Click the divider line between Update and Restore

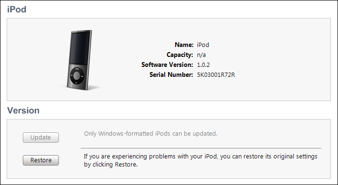coord(201,148)
